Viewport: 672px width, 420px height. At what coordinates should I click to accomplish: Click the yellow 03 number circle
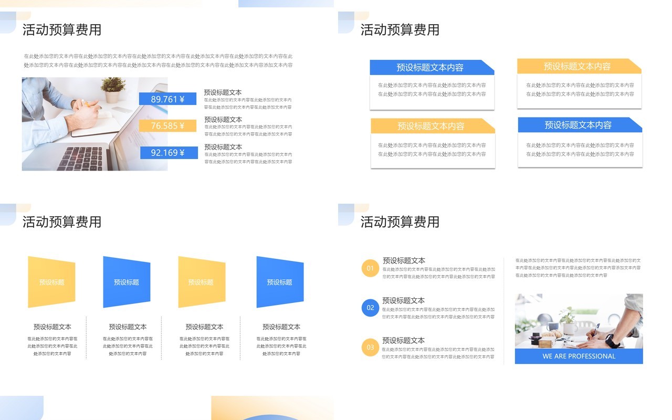[x=370, y=347]
